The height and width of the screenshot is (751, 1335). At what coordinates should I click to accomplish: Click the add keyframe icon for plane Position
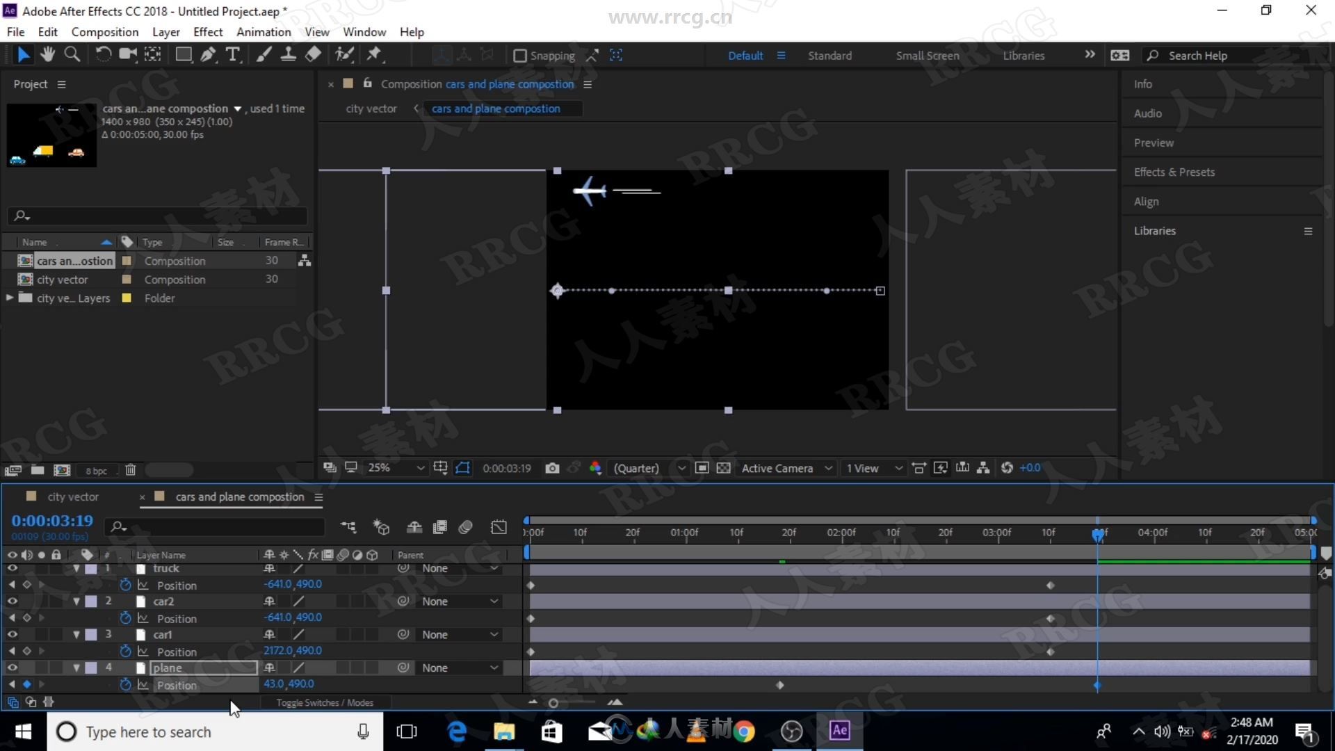point(26,685)
